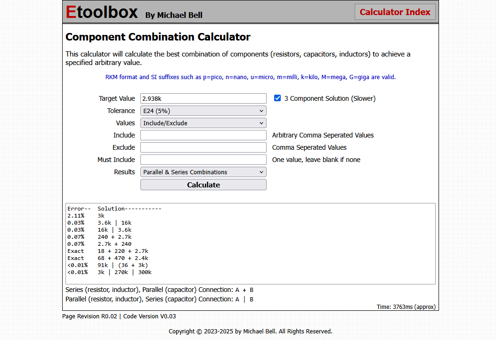Click the Etoolbox logo
496x340 pixels.
102,12
